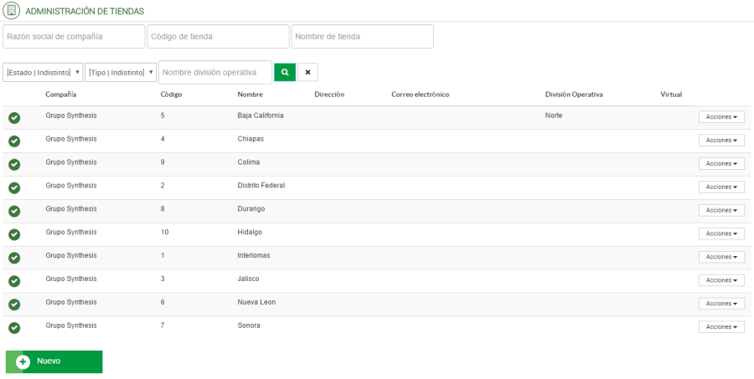Click the Nombre column header
Viewport: 754px width, 379px height.
pos(250,95)
